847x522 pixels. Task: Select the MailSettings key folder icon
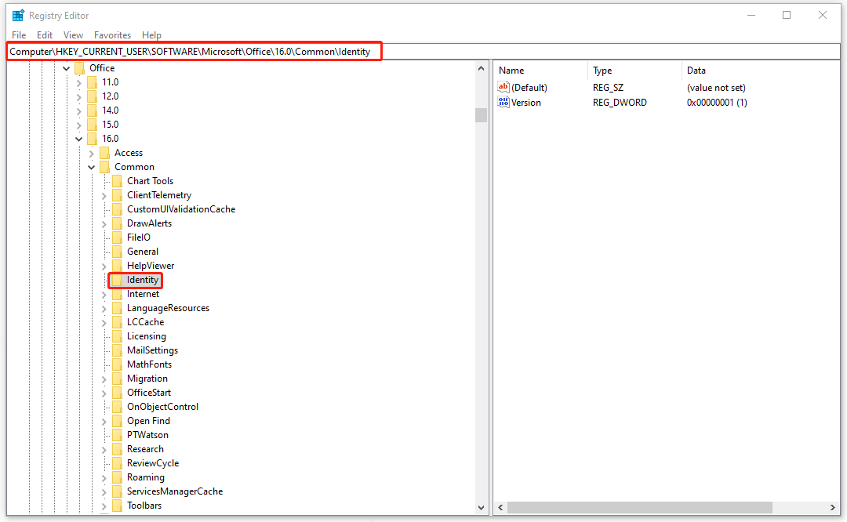[x=115, y=350]
